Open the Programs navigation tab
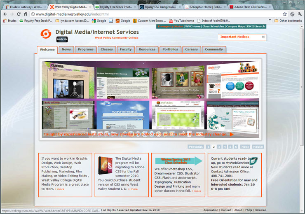The height and width of the screenshot is (214, 305). [x=86, y=49]
